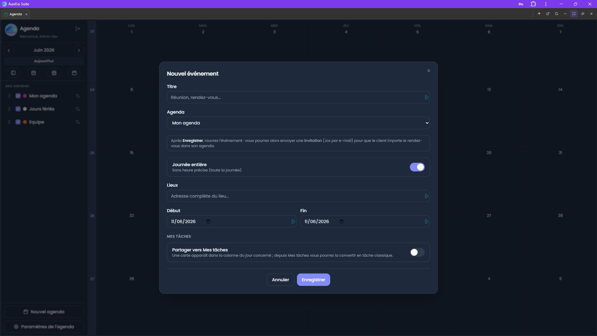This screenshot has width=597, height=336.
Task: Uncheck the Mon agenda checkbox
Action: [x=18, y=96]
